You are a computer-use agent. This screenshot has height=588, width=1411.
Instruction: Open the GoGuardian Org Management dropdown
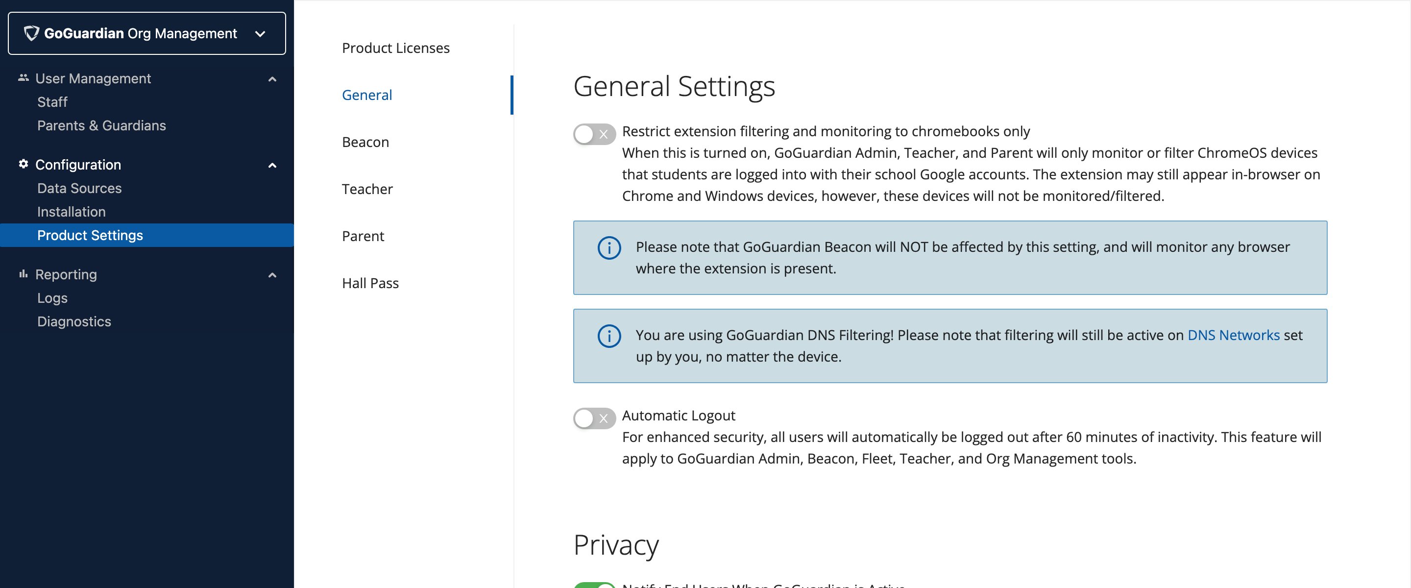(147, 33)
